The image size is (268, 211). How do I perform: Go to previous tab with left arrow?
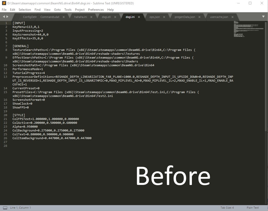(4, 17)
